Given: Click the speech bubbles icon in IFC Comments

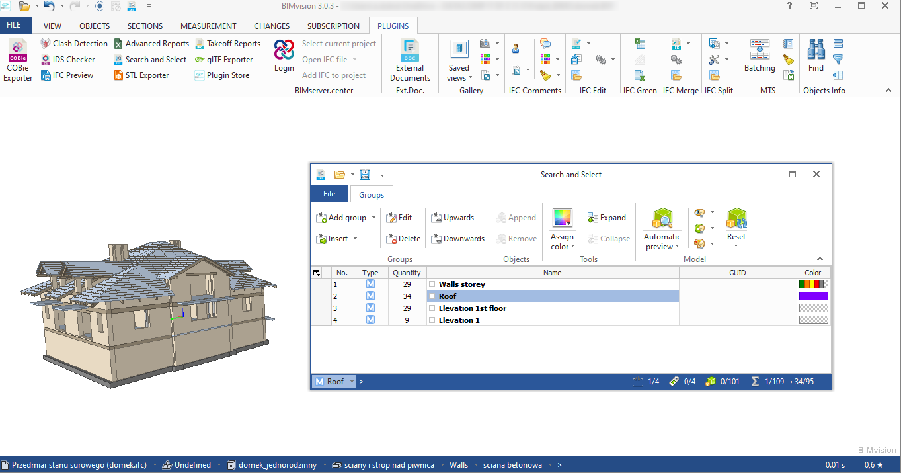Looking at the screenshot, I should [x=545, y=44].
